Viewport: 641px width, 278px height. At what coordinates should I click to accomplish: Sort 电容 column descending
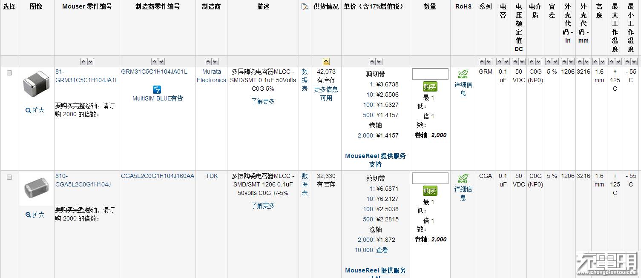[506, 62]
